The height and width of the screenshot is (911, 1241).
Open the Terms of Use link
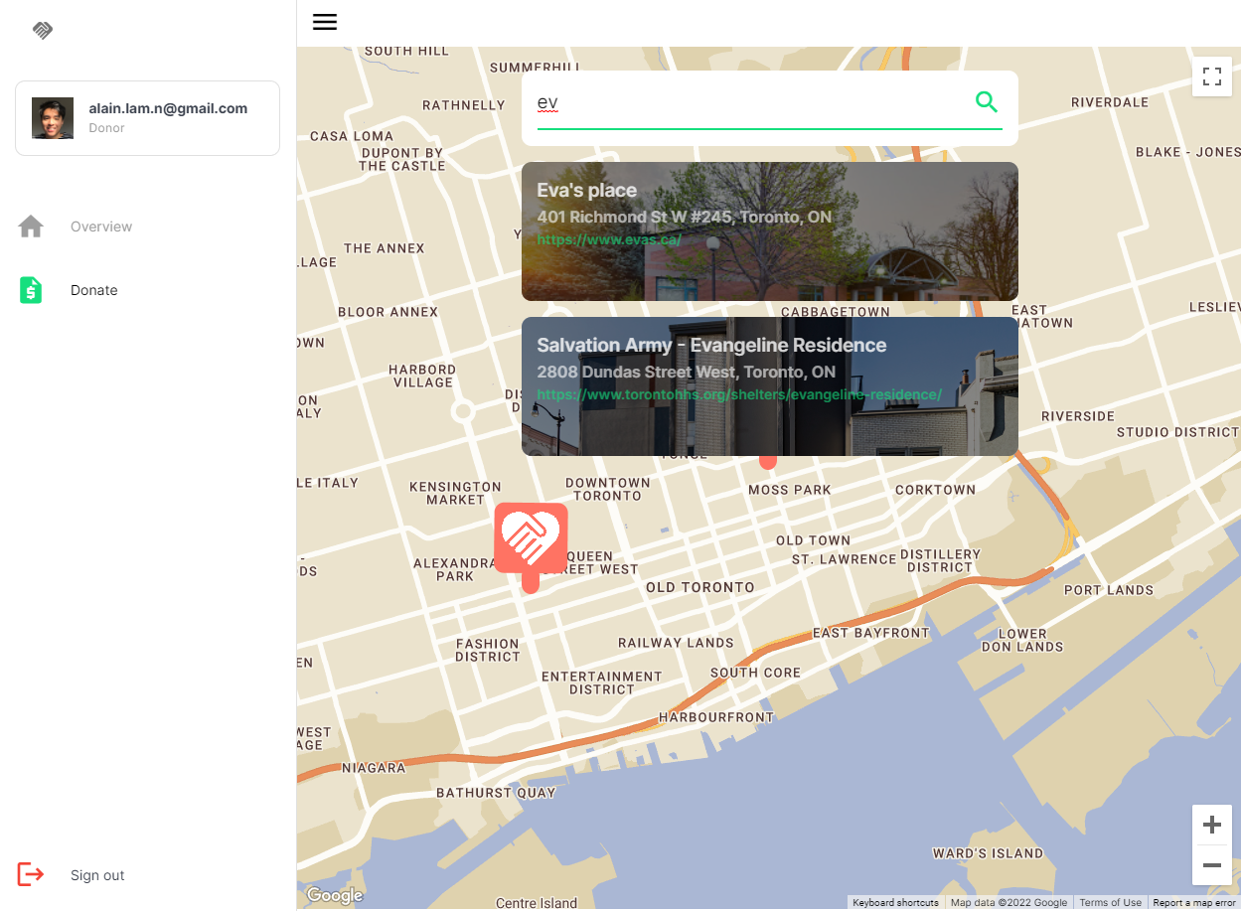1110,903
